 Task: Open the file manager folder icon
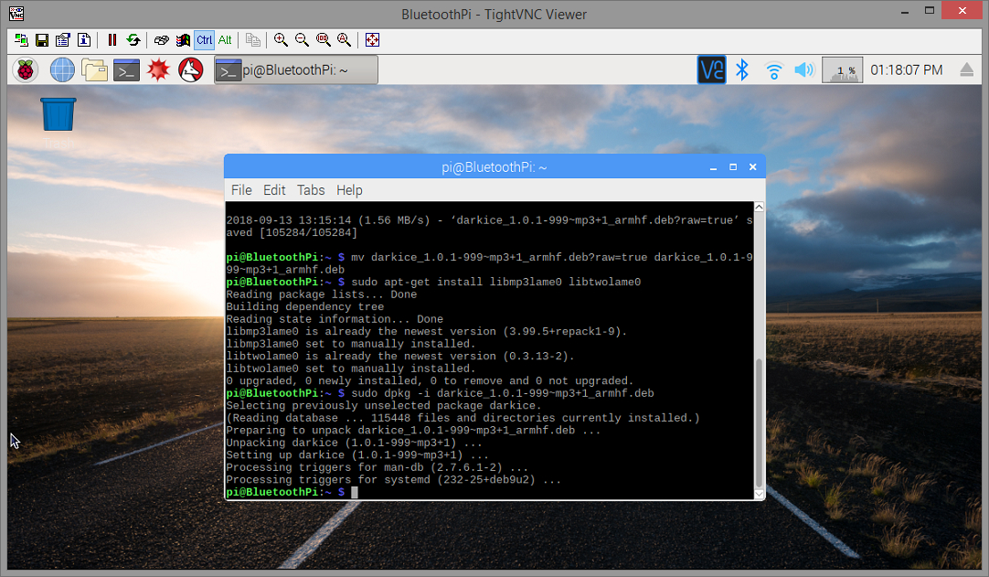tap(95, 70)
